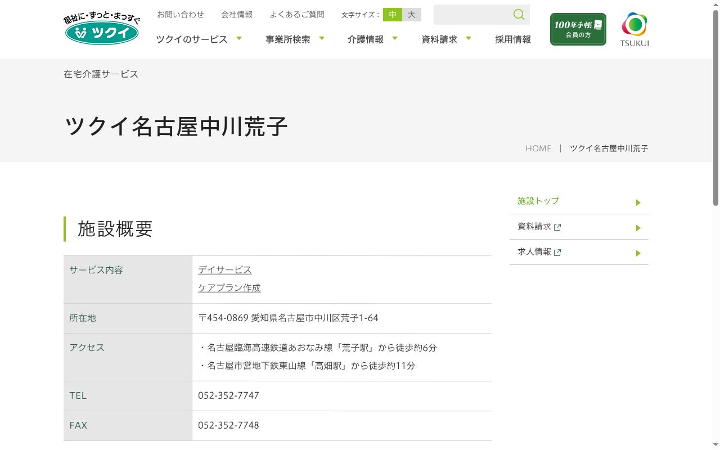Open the TSUKUI colorful group logo
The width and height of the screenshot is (720, 450).
(x=634, y=29)
